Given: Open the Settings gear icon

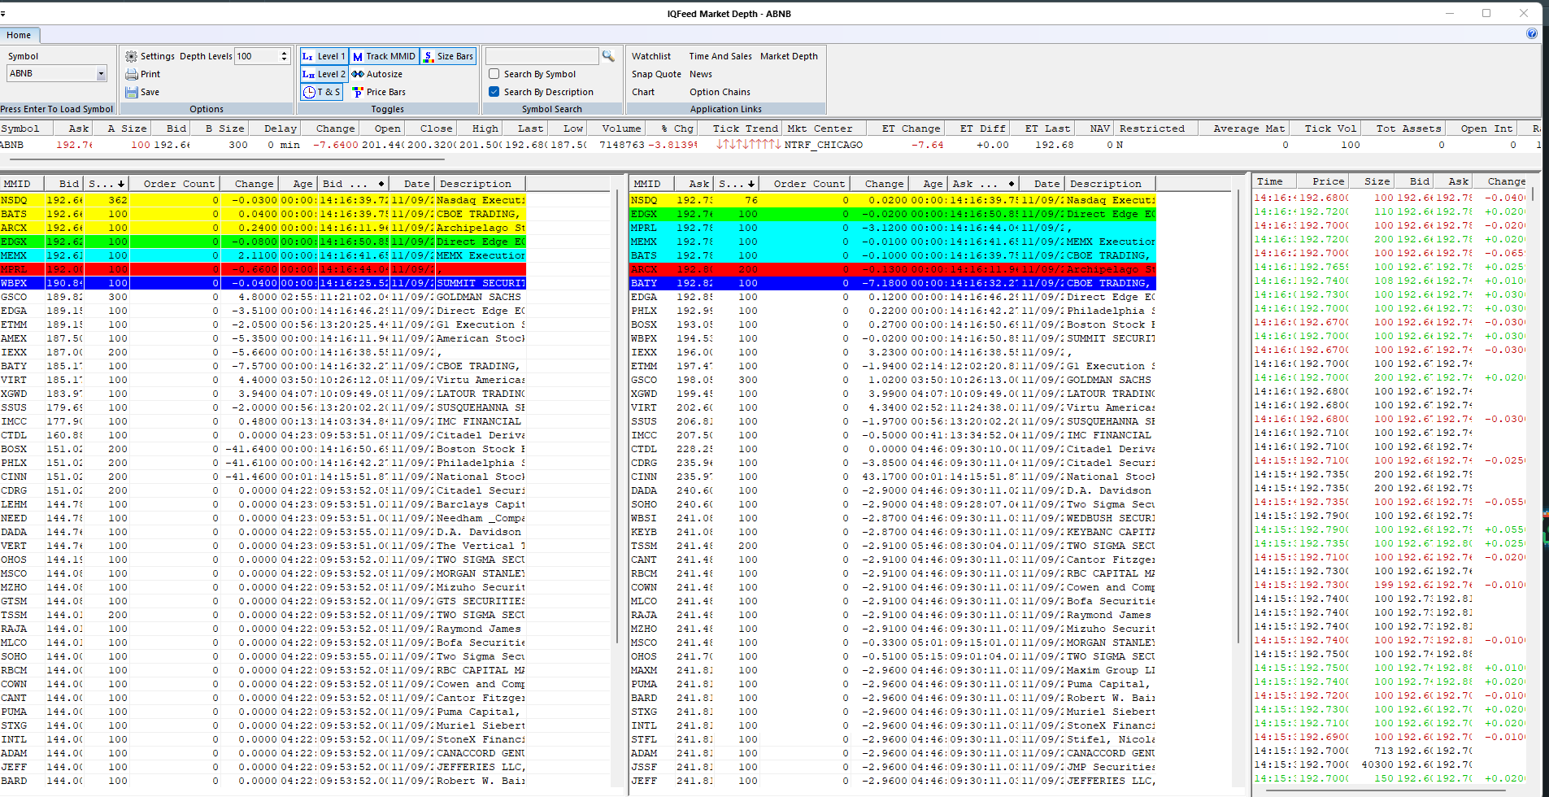Looking at the screenshot, I should [131, 56].
